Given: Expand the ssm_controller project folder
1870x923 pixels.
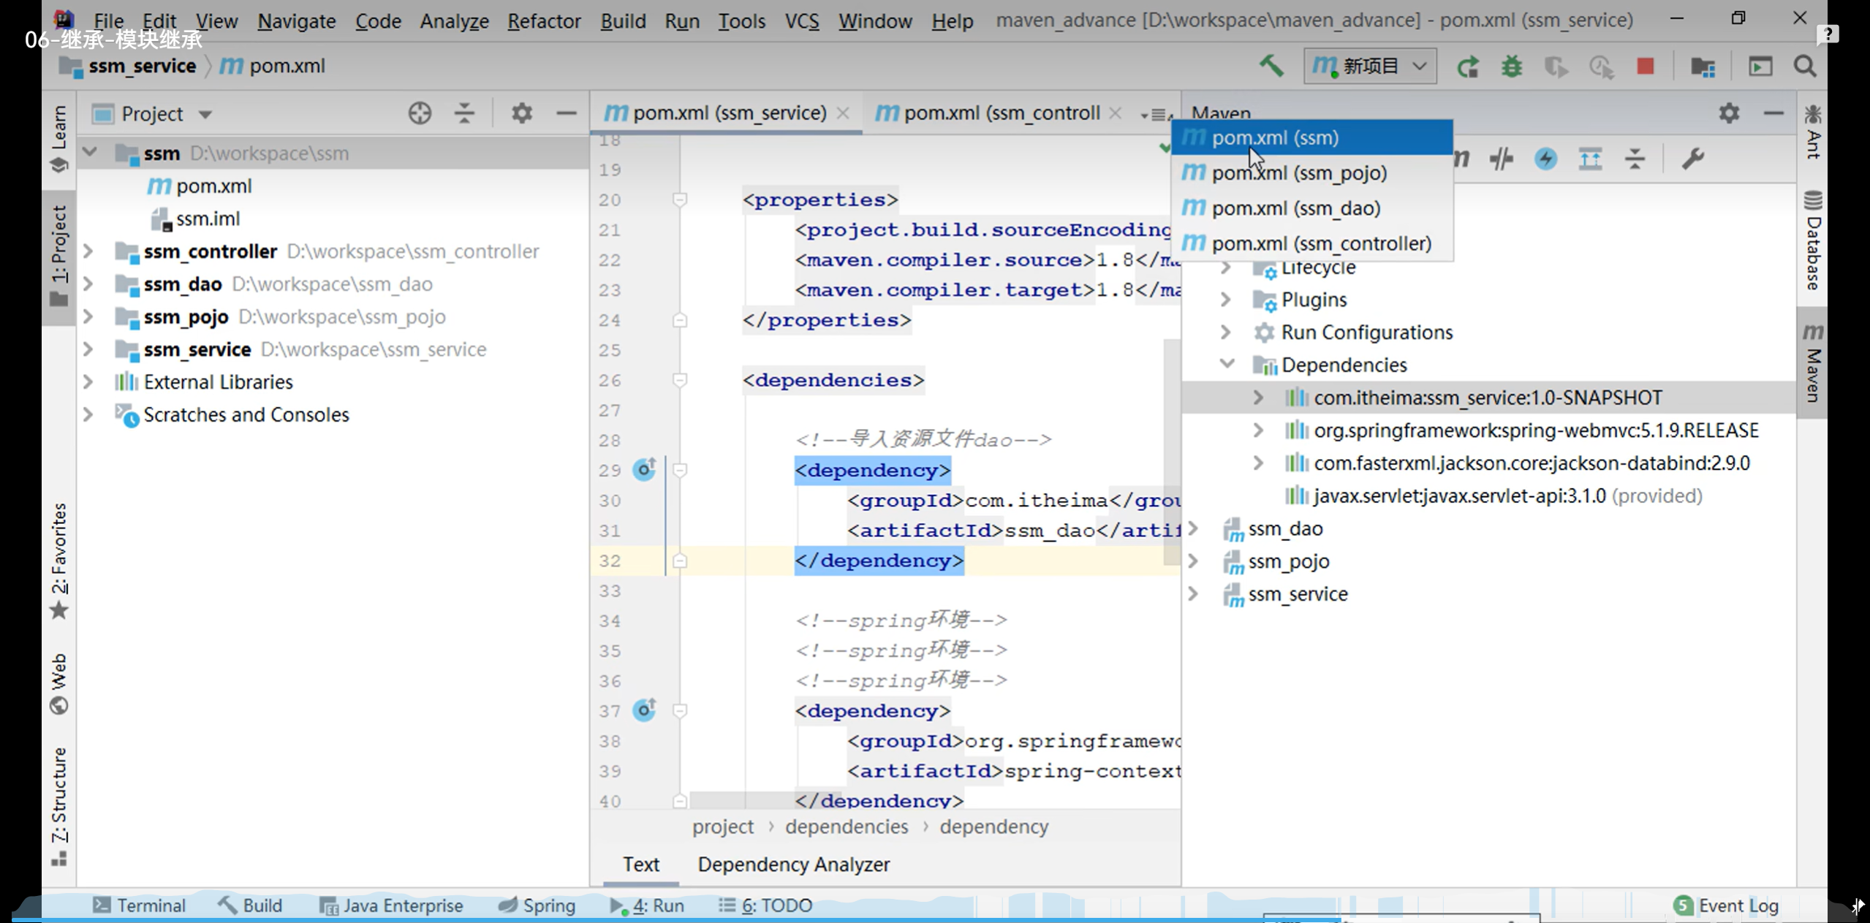Looking at the screenshot, I should (x=88, y=251).
